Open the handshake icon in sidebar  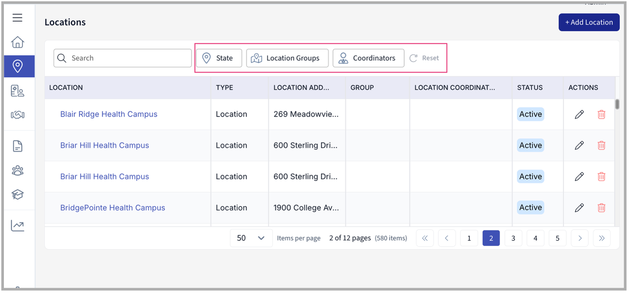click(17, 115)
